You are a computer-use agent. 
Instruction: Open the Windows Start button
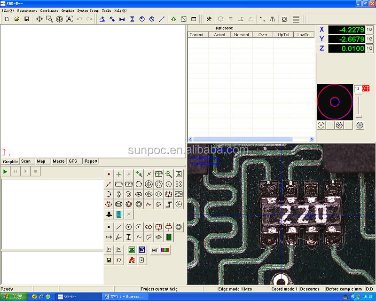pyautogui.click(x=14, y=296)
